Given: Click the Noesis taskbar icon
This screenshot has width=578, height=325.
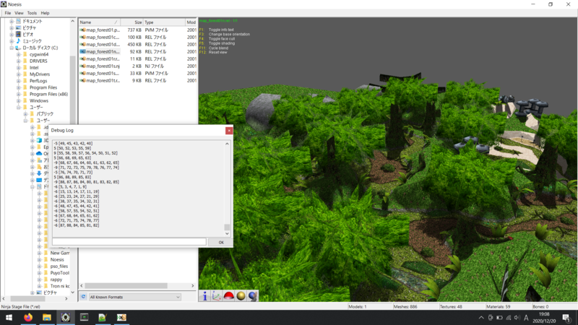Looking at the screenshot, I should pos(66,317).
